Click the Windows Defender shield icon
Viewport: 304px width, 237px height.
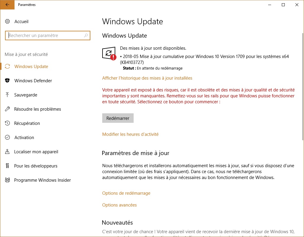[x=8, y=81]
